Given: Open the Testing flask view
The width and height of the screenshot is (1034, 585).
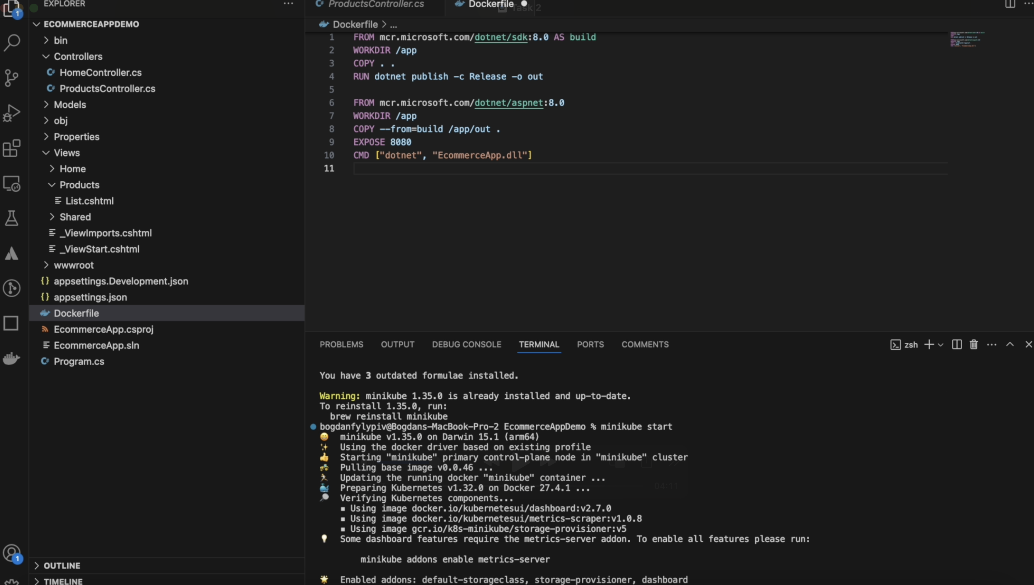Looking at the screenshot, I should (x=12, y=218).
